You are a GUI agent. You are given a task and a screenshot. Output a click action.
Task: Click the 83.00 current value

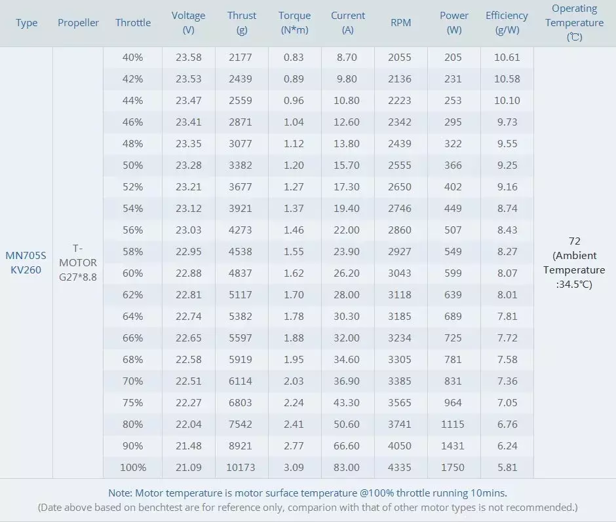tap(347, 468)
